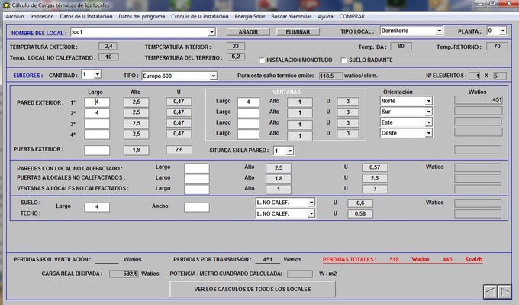Click CARGA REAL DISIPADA field 592,5
The width and height of the screenshot is (519, 305).
pos(124,274)
